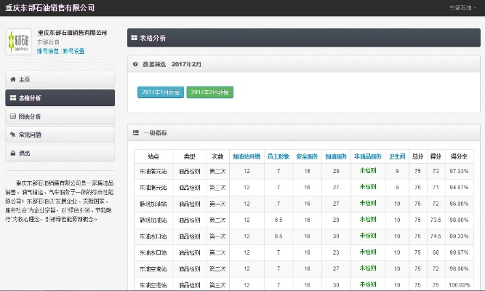This screenshot has width=485, height=291.
Task: Click the 员工形象 column header link
Action: tap(278, 156)
